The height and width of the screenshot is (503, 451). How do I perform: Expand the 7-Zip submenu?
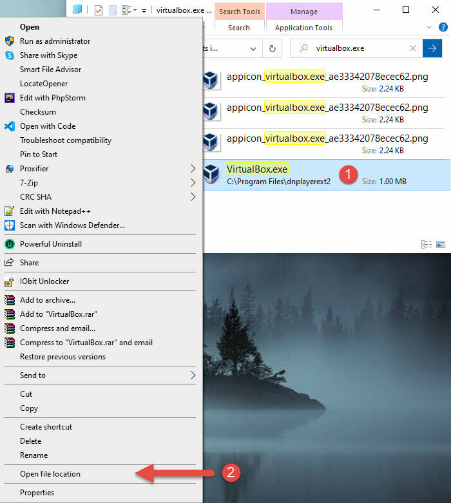coord(193,182)
